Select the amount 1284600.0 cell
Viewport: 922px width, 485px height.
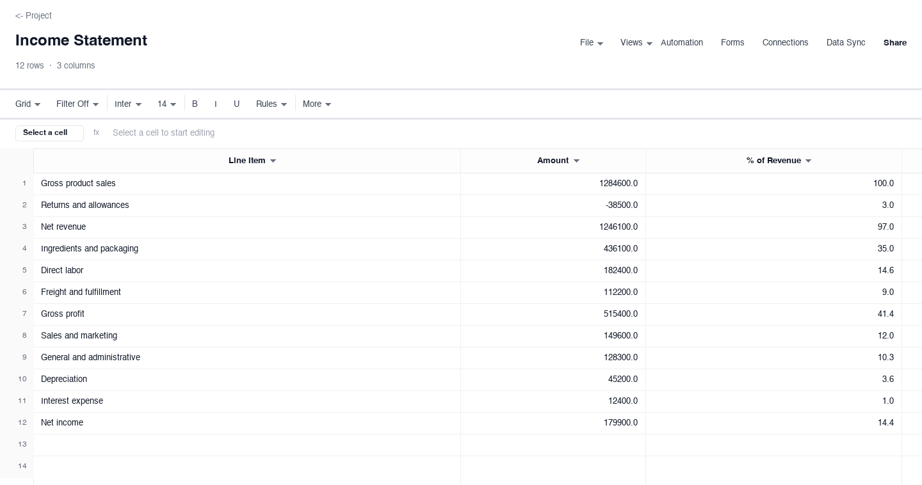pos(553,184)
